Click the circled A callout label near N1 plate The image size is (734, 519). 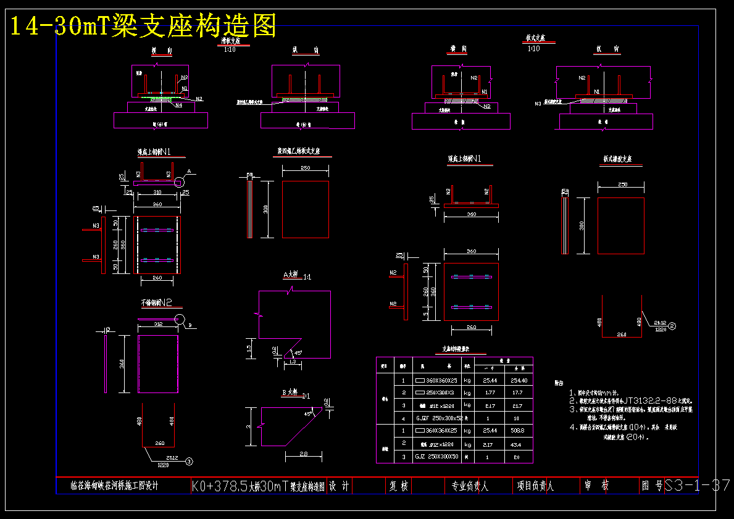(x=189, y=172)
